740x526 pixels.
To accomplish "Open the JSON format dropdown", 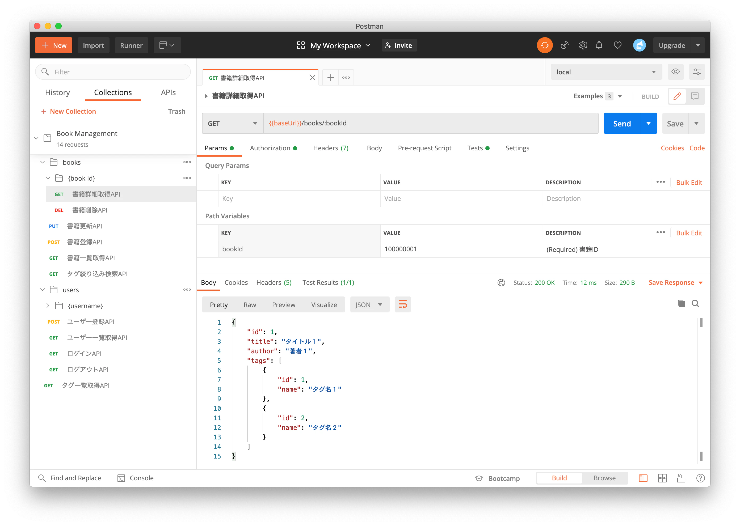I will click(x=369, y=305).
